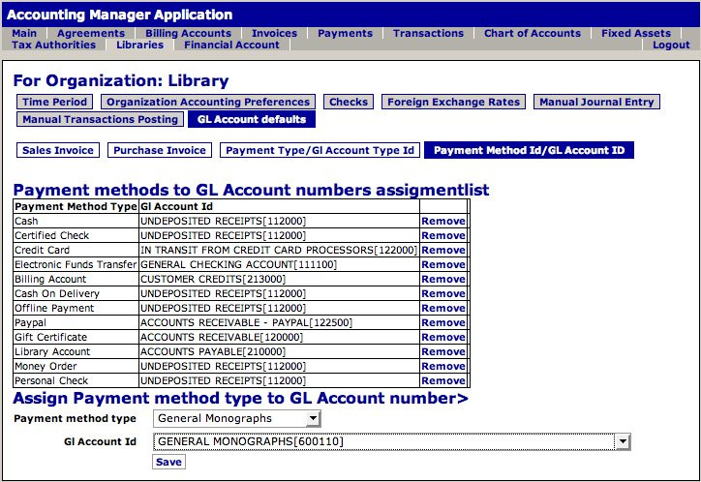Image resolution: width=701 pixels, height=482 pixels.
Task: Remove the Gift Certificate assignment
Action: click(442, 337)
